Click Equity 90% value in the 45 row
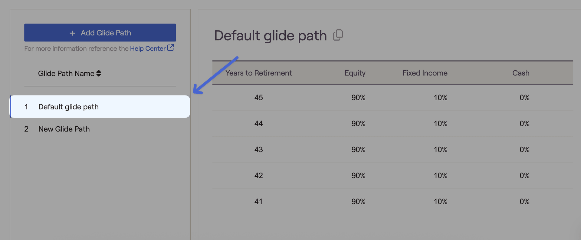 click(x=358, y=98)
